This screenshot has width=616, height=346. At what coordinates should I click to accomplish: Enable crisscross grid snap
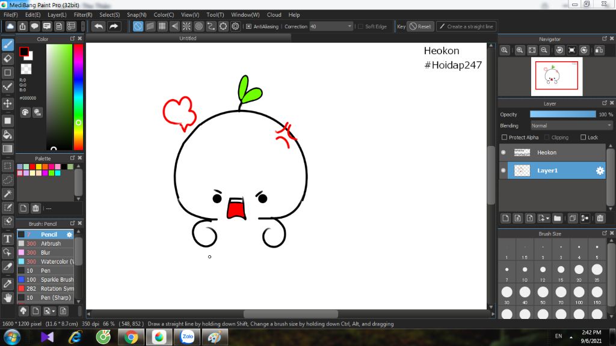(x=162, y=26)
